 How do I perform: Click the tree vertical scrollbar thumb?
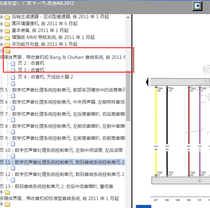[128, 96]
